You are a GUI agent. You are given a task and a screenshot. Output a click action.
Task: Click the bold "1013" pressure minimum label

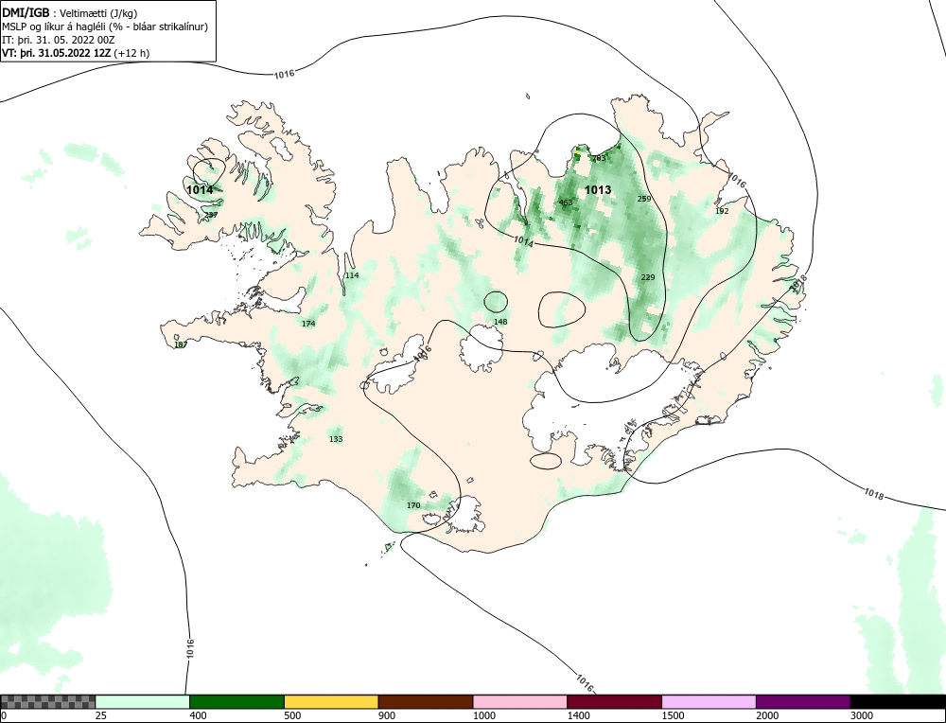click(x=598, y=190)
